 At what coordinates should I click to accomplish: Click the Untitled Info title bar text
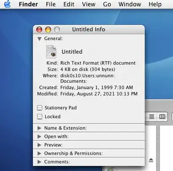click(x=89, y=30)
